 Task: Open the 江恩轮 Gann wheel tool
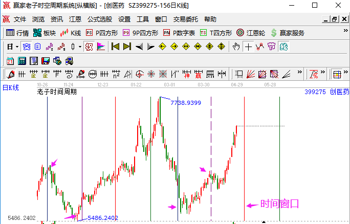(251, 33)
